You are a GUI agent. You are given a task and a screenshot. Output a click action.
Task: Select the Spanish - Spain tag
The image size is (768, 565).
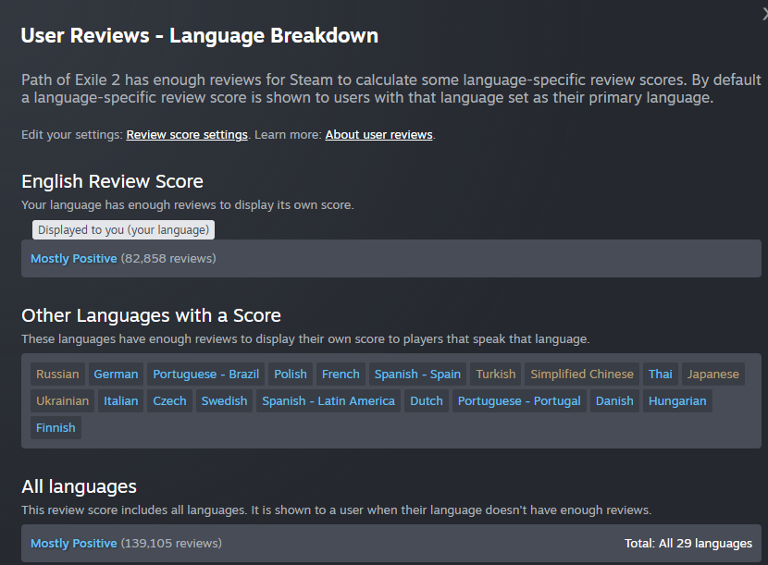(x=417, y=375)
